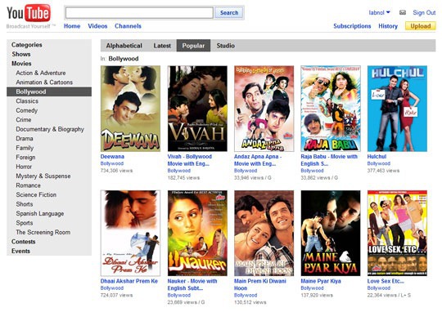Open the Hulchul movie poster
The width and height of the screenshot is (442, 312).
[x=397, y=109]
